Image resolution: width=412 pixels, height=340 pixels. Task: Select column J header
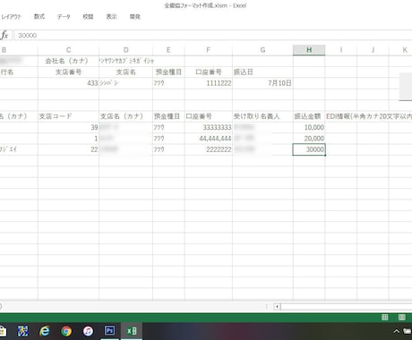(373, 50)
